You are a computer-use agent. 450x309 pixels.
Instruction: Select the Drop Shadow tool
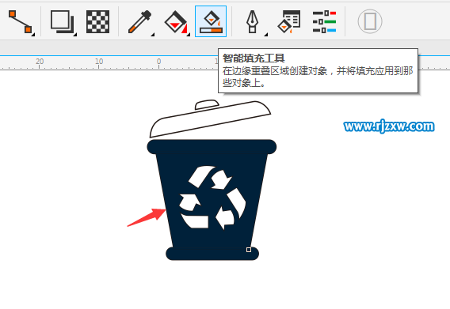click(x=63, y=22)
